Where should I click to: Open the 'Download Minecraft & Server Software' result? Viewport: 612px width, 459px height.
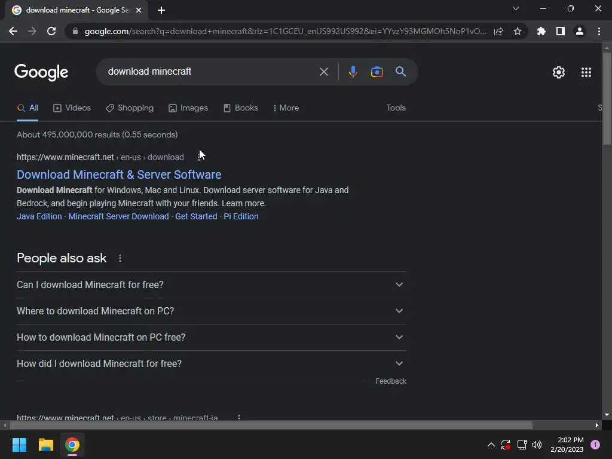(x=119, y=175)
